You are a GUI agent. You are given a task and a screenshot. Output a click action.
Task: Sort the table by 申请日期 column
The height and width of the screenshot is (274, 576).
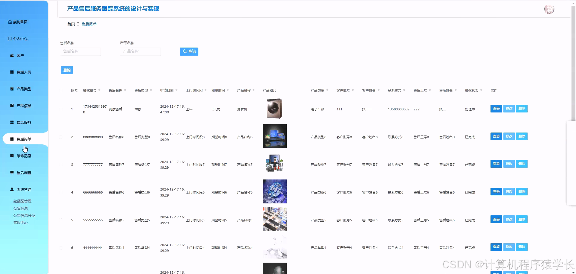168,90
